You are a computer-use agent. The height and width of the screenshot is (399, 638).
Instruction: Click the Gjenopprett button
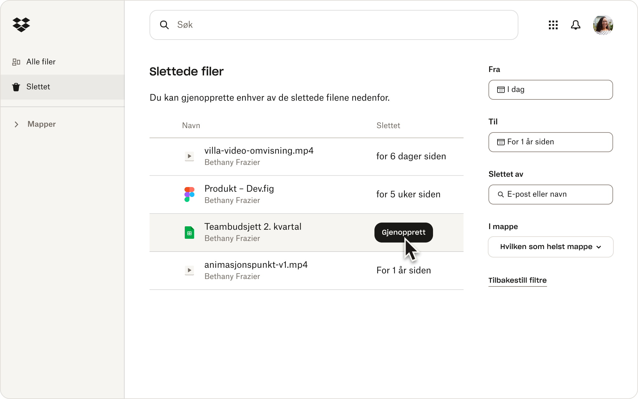coord(403,233)
